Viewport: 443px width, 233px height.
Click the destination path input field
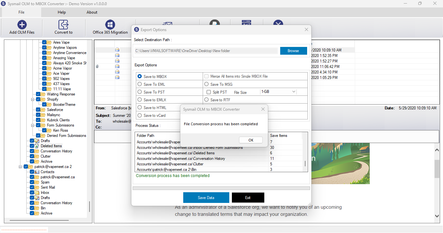(206, 51)
